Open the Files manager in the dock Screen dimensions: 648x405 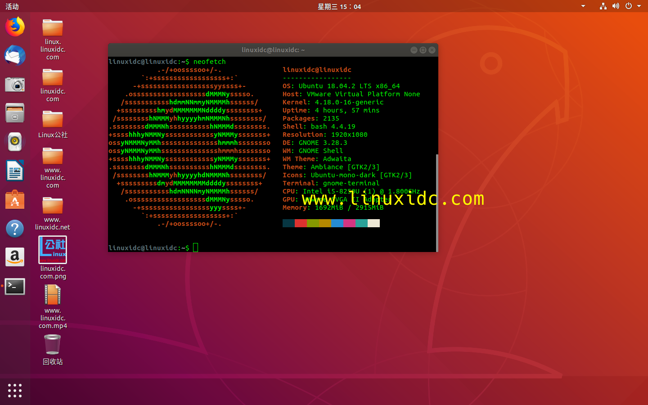(x=15, y=113)
